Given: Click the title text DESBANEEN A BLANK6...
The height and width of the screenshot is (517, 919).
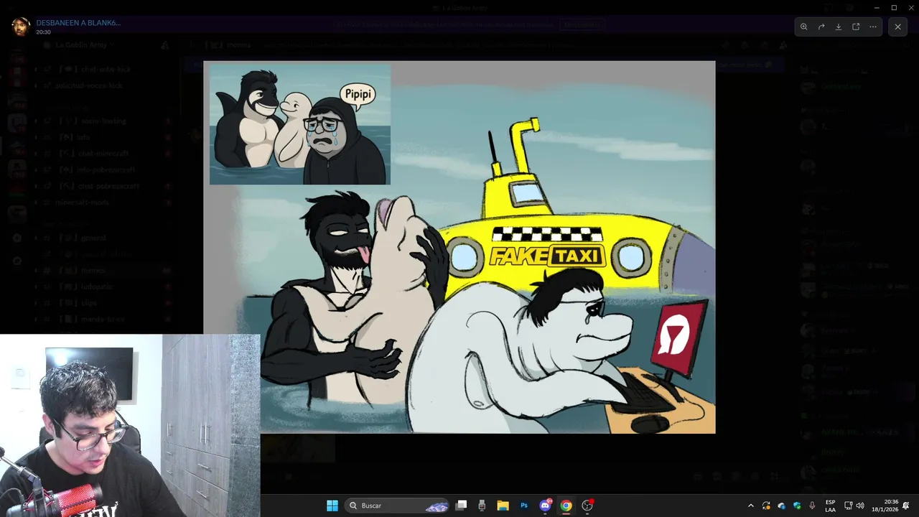Looking at the screenshot, I should pyautogui.click(x=78, y=23).
